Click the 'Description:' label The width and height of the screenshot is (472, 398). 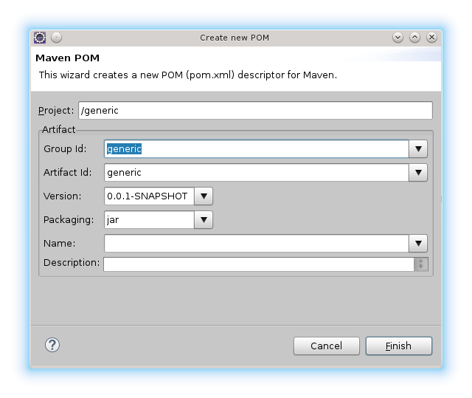click(72, 263)
